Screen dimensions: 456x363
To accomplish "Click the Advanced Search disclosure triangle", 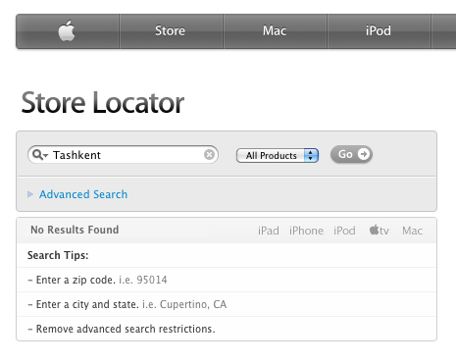I will pyautogui.click(x=30, y=194).
